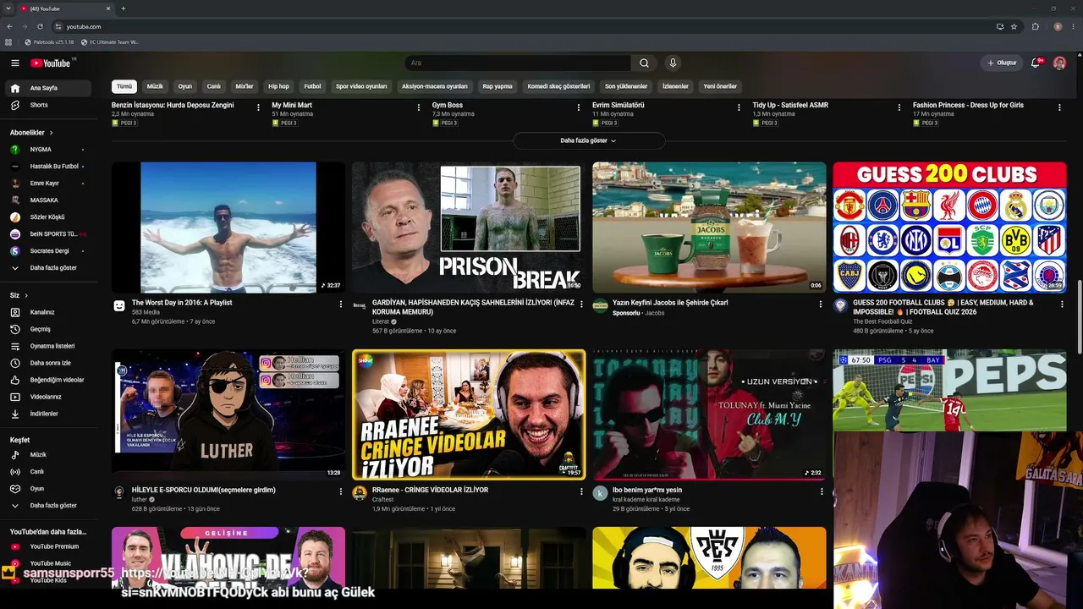Open the Siz section chevron
The image size is (1083, 609).
coord(26,295)
